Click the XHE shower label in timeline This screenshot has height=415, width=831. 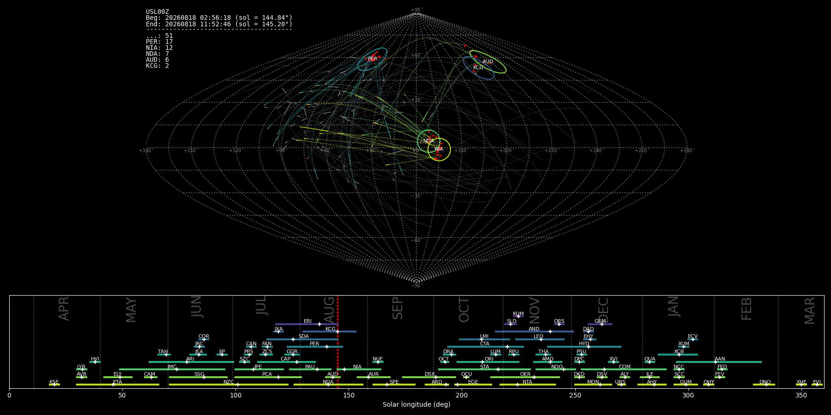[801, 382]
